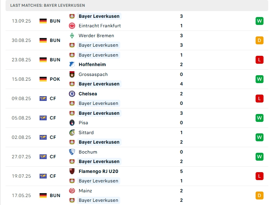Click the world flag icon beside 09.08.25 CF
The image size is (273, 205).
click(x=43, y=99)
